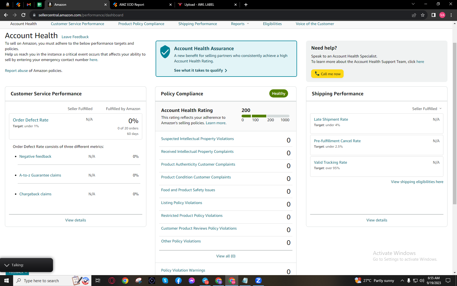Go back to the previous page

[x=6, y=15]
